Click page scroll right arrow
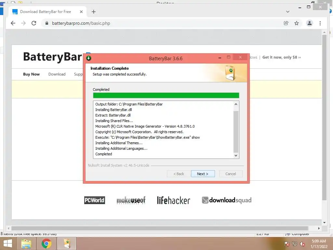 tap(319, 228)
